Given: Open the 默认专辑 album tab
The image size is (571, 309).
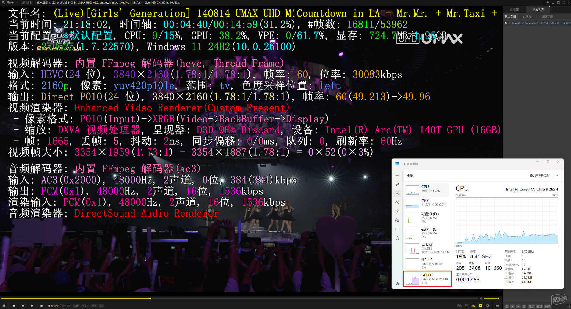Looking at the screenshot, I should pos(510,17).
